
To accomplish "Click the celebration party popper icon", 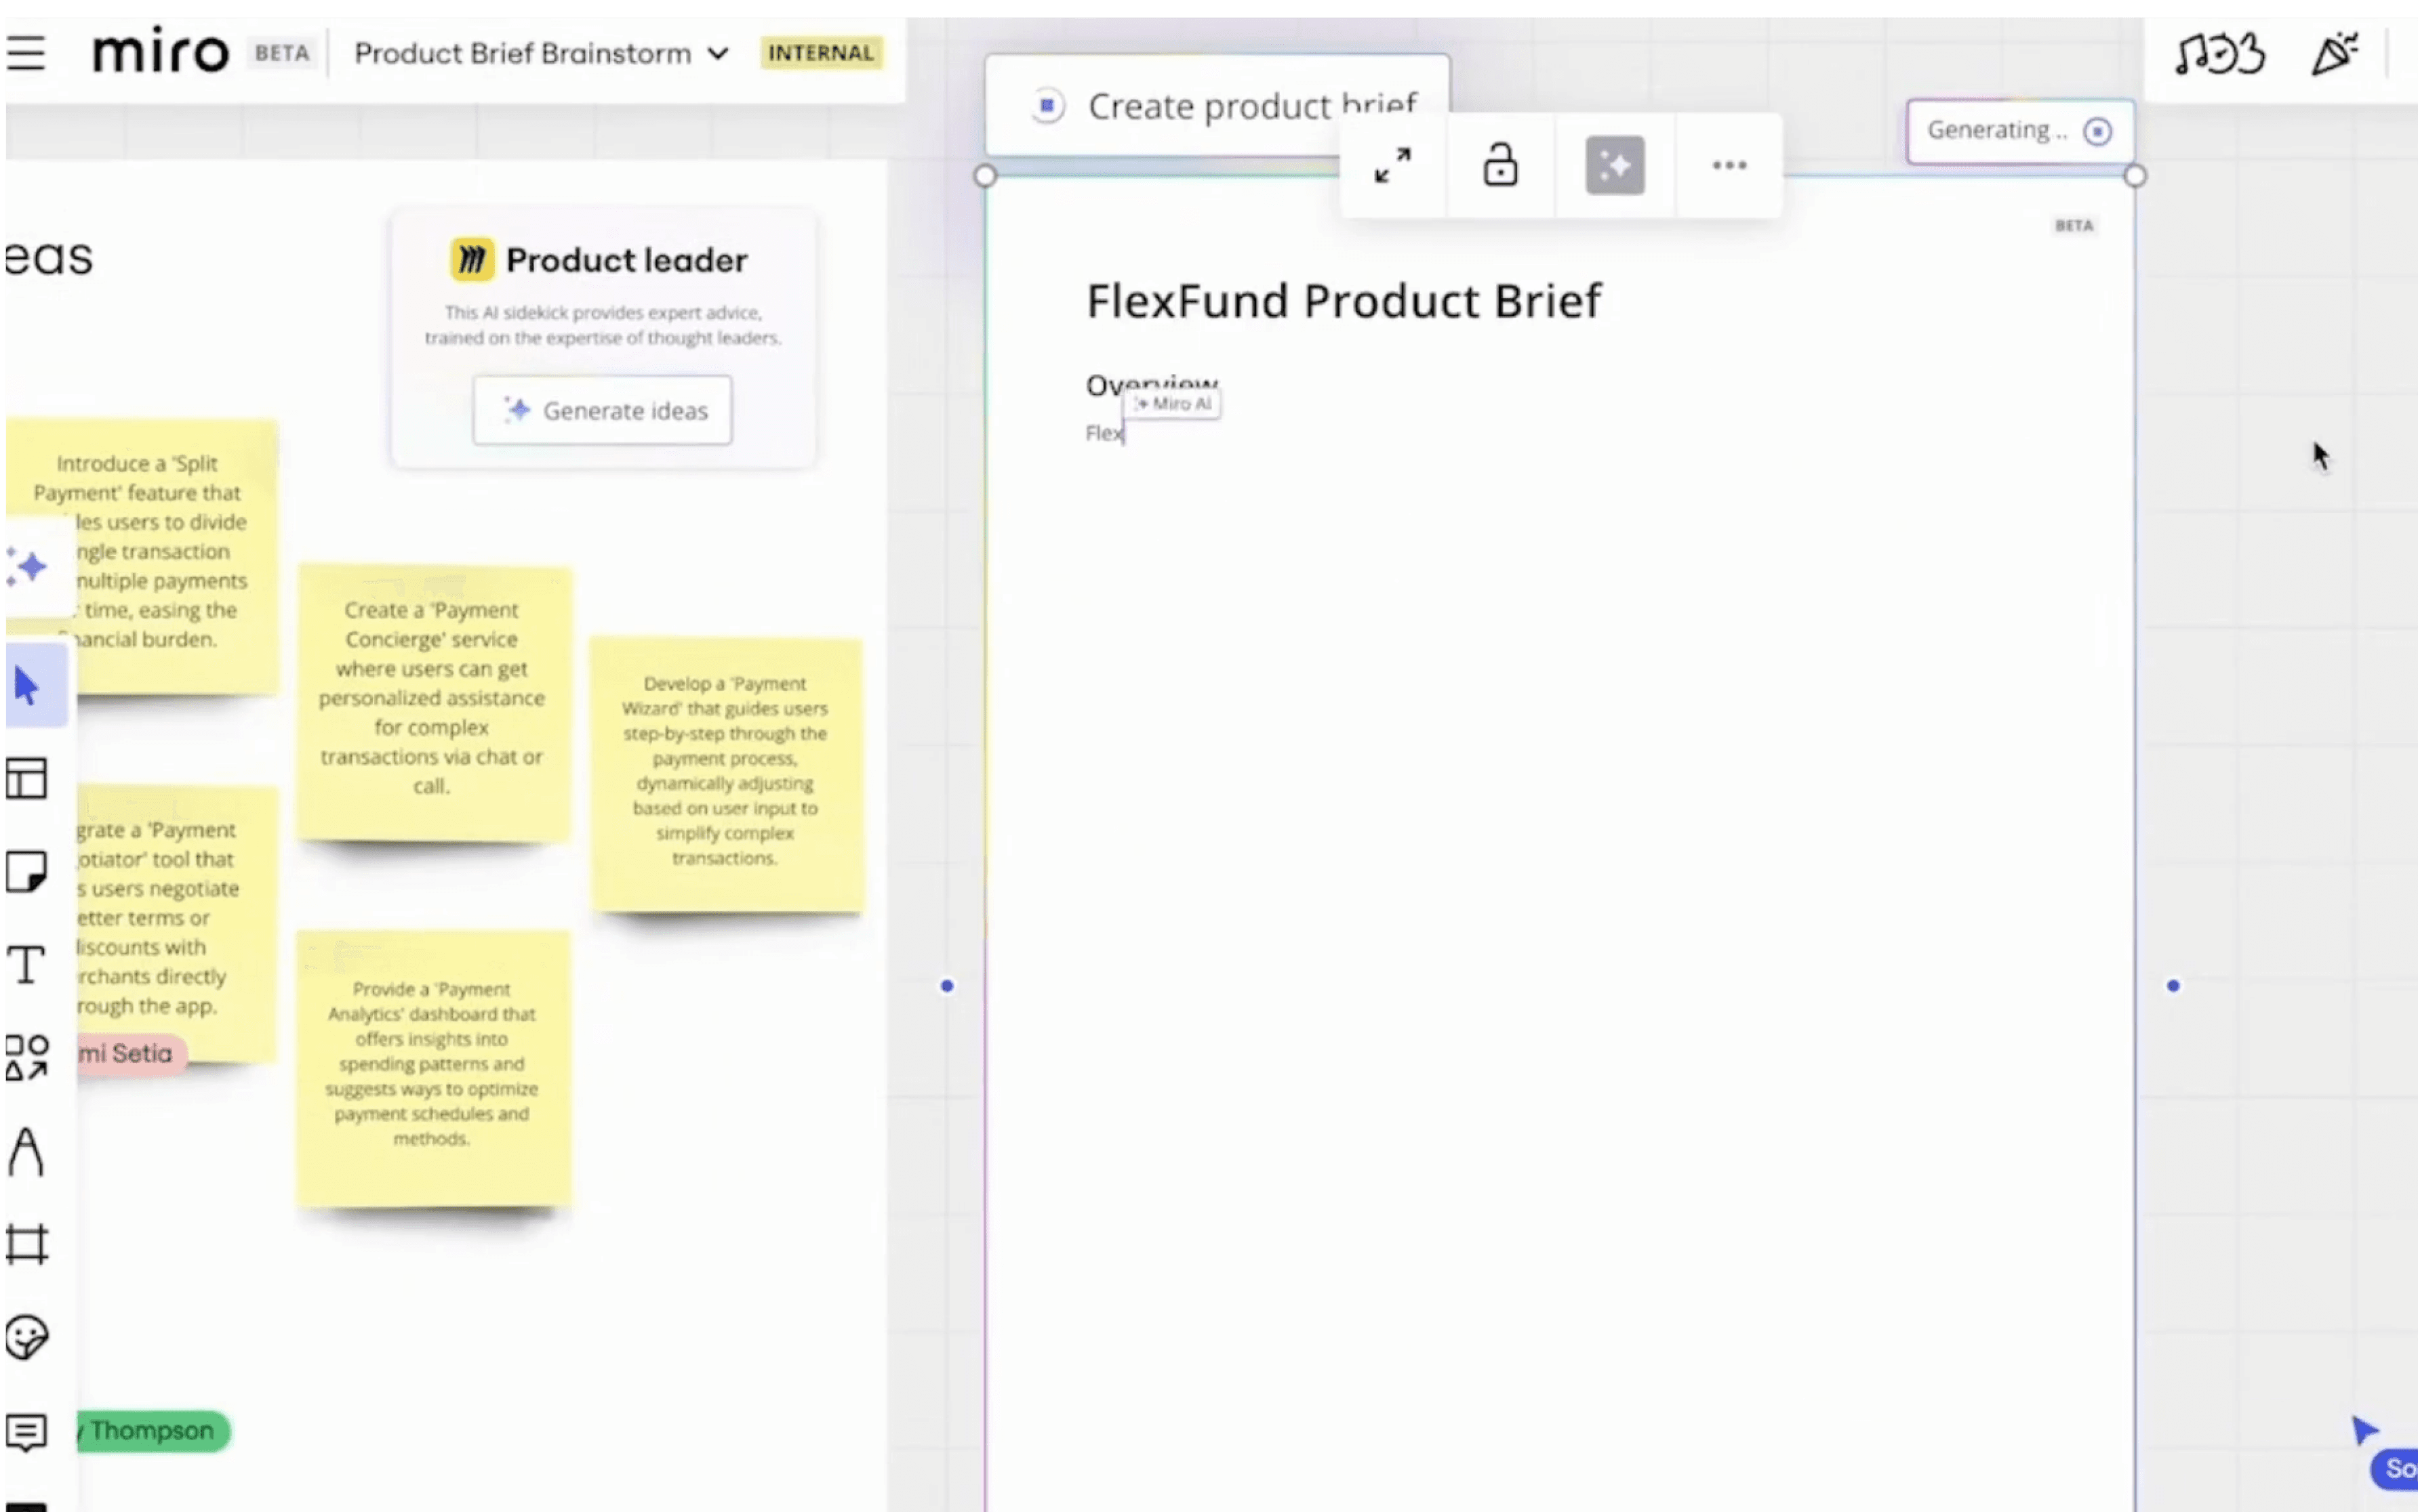I will pos(2333,54).
